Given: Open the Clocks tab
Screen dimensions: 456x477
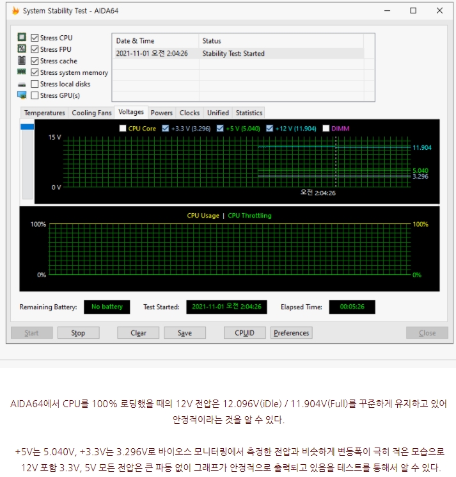Looking at the screenshot, I should 189,113.
